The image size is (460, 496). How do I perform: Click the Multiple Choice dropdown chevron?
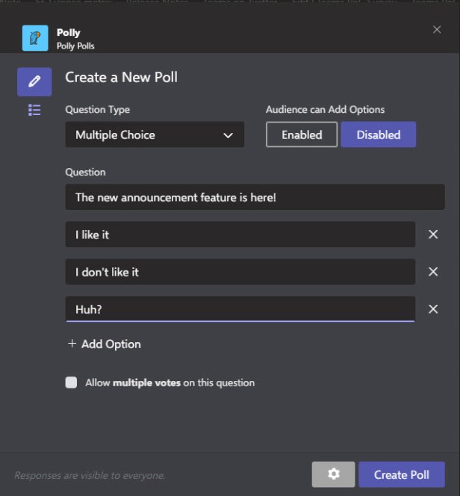click(x=229, y=135)
